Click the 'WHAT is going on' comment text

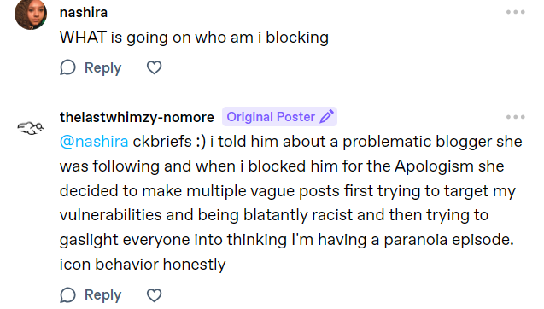(x=194, y=38)
